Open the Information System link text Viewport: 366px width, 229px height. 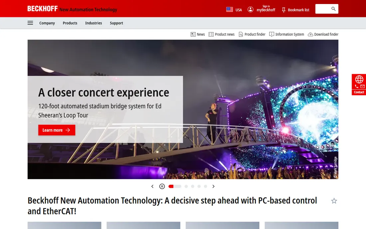point(290,34)
